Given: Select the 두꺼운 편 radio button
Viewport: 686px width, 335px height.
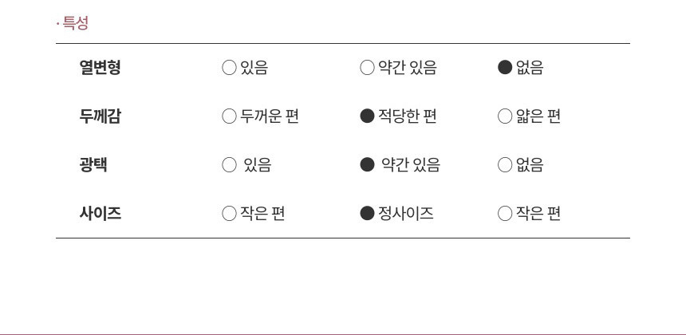Looking at the screenshot, I should coord(229,116).
